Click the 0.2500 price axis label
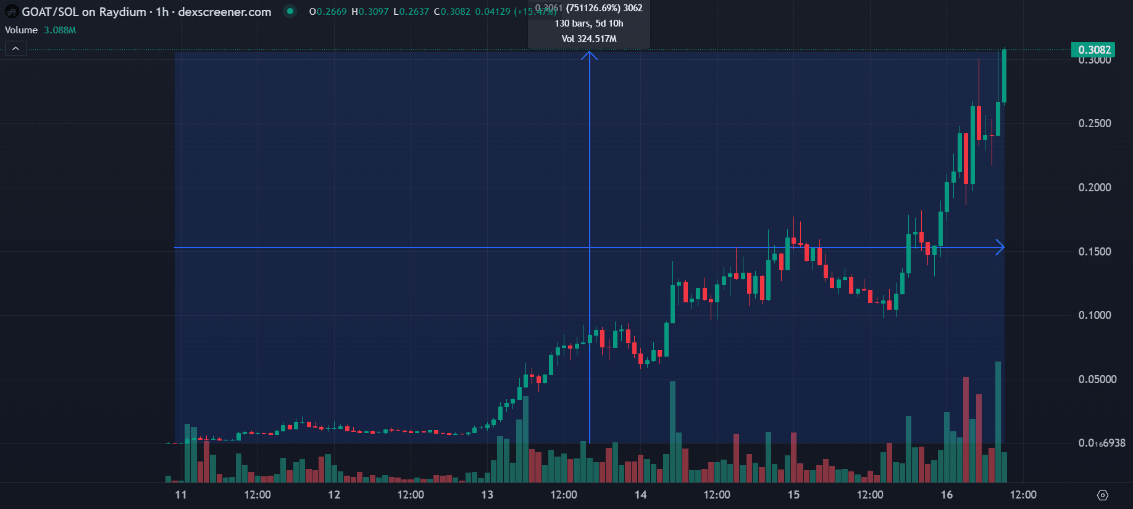The image size is (1133, 509). 1094,123
